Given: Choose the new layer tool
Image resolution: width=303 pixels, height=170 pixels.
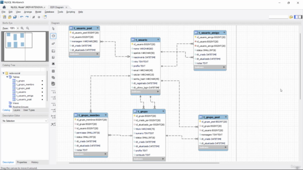Looking at the screenshot, I should pyautogui.click(x=53, y=51).
